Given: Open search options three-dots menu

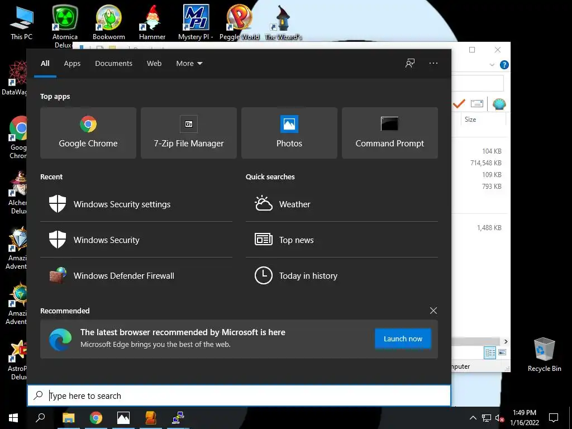Looking at the screenshot, I should tap(433, 63).
